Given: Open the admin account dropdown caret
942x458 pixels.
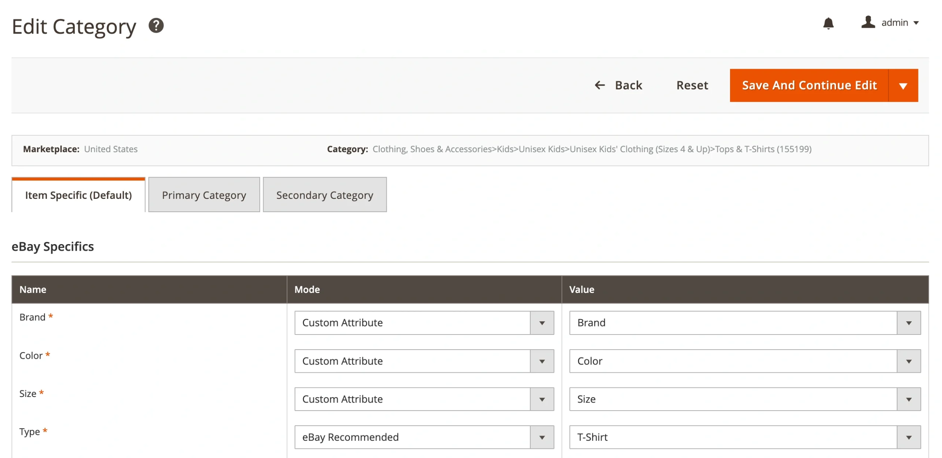Looking at the screenshot, I should 916,23.
